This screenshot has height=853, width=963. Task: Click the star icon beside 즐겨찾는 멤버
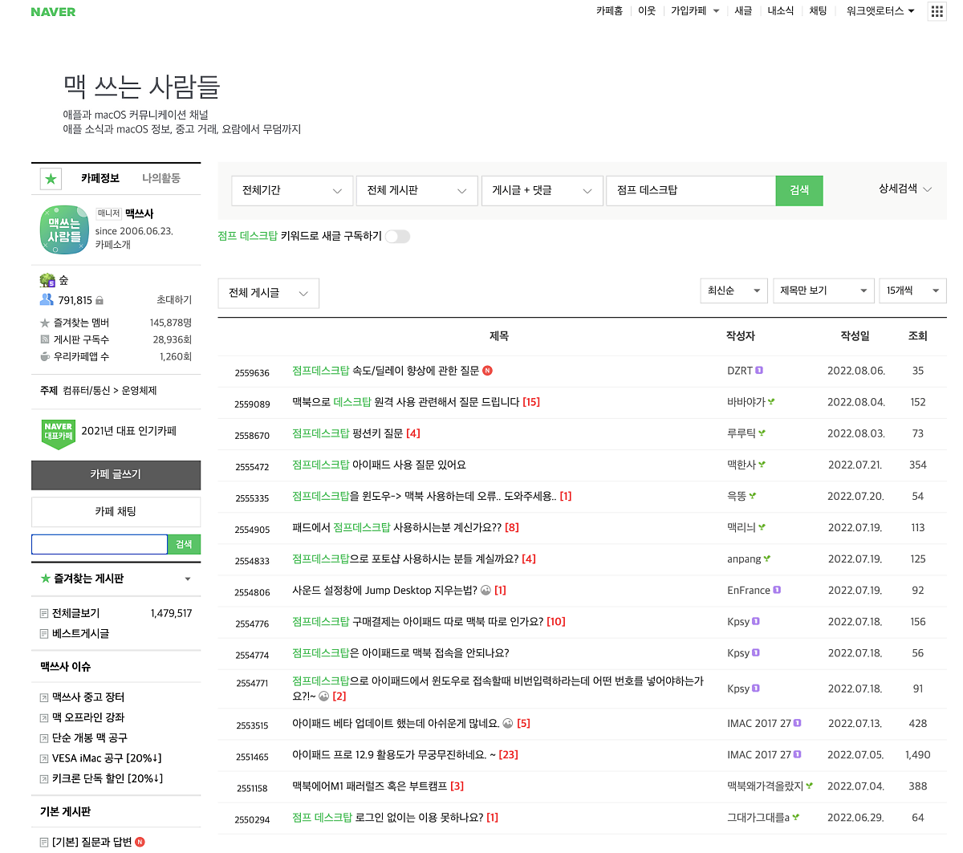coord(45,323)
